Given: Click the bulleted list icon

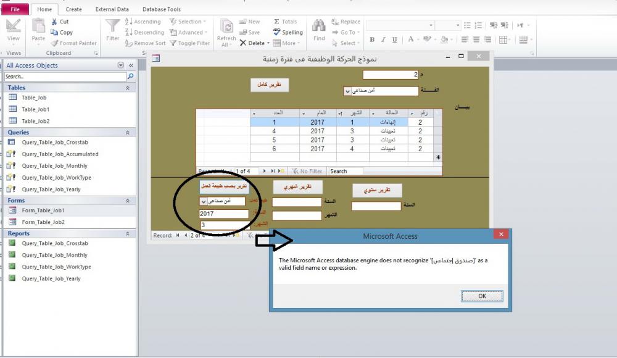Looking at the screenshot, I should click(x=467, y=25).
